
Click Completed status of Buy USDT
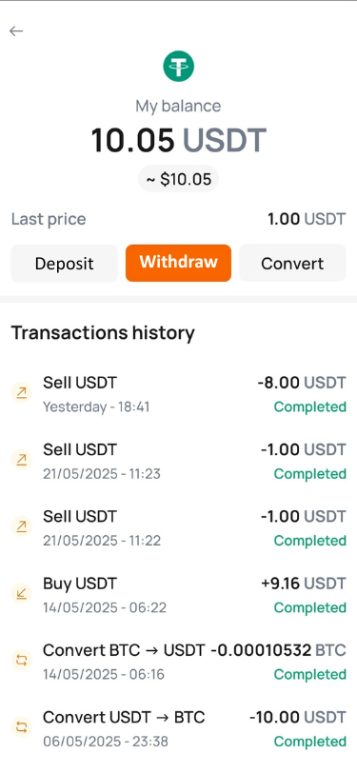(310, 607)
